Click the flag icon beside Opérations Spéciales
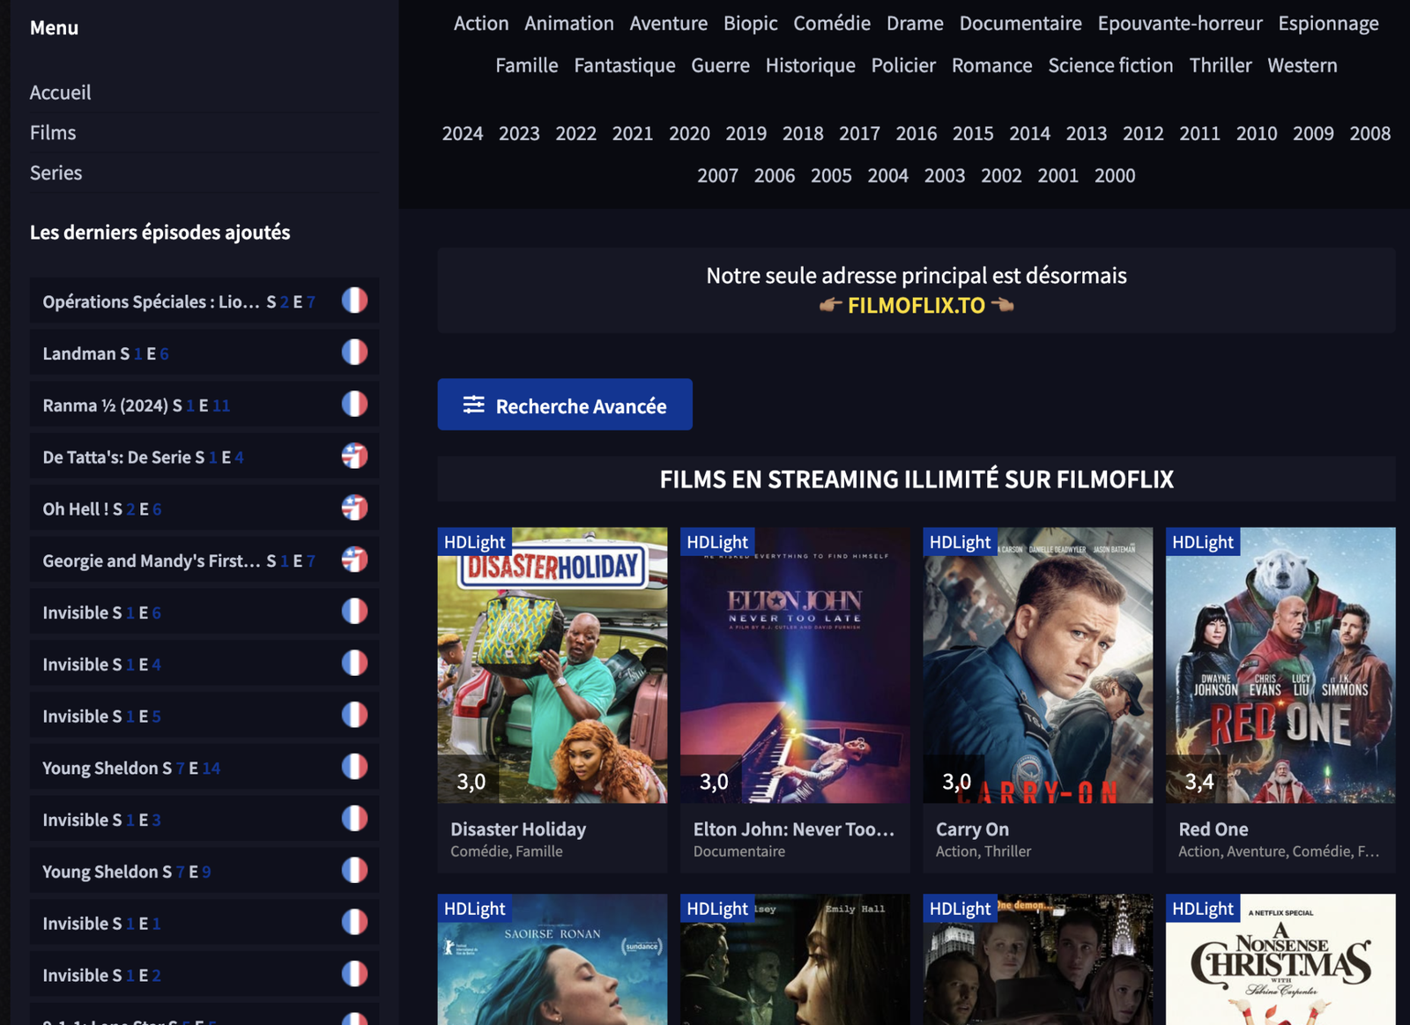 [354, 301]
